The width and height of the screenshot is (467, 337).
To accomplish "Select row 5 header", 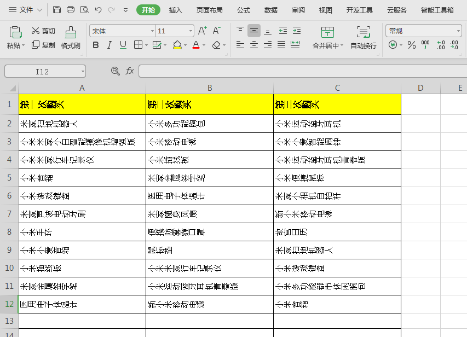I will point(9,178).
